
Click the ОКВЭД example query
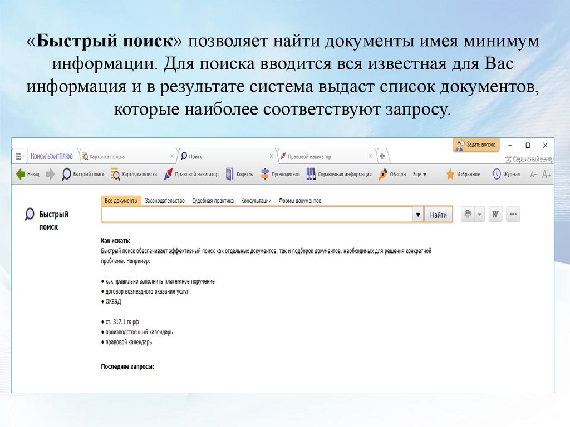click(113, 301)
